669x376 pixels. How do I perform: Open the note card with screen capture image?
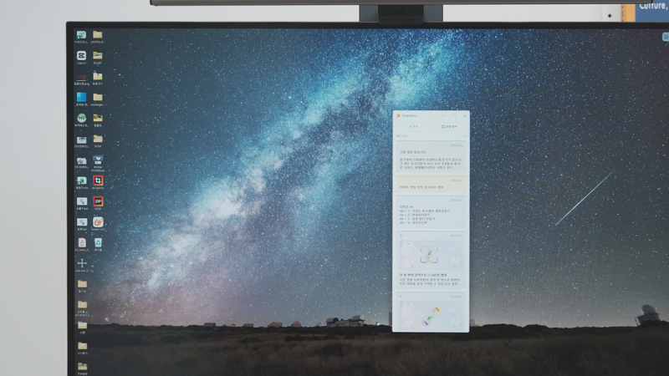(431, 261)
